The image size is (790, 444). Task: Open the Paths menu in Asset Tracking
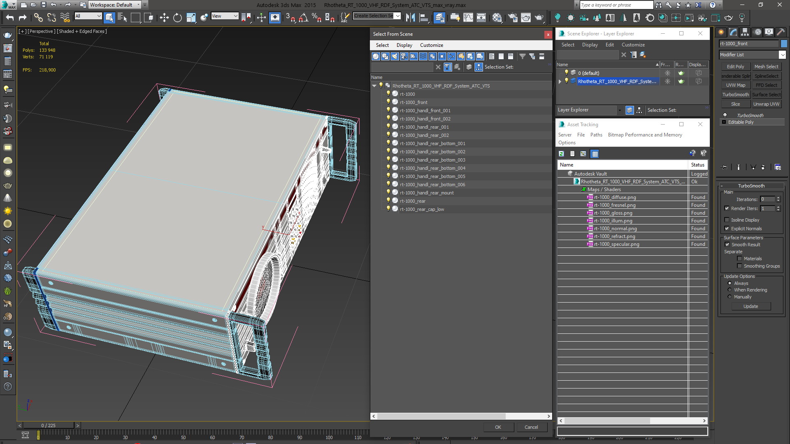coord(596,135)
